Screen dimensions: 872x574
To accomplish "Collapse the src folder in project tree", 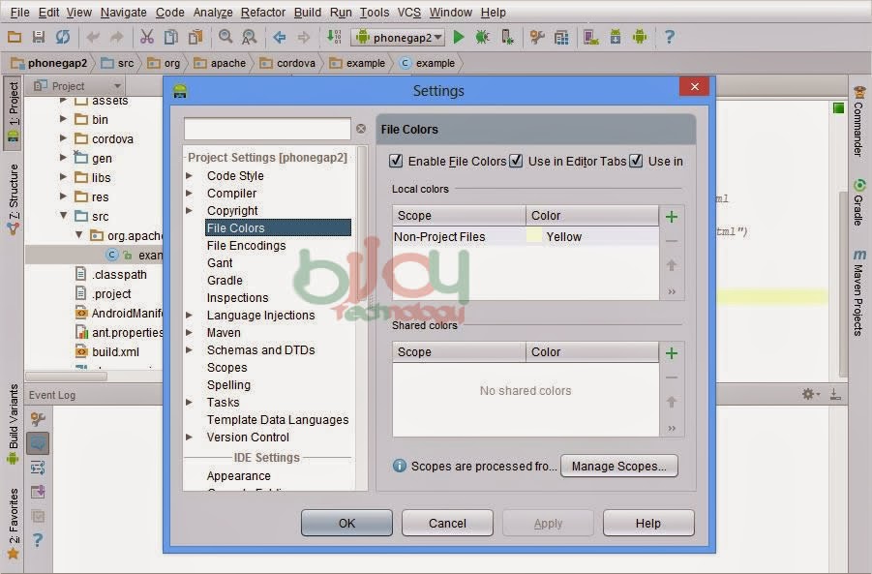I will pyautogui.click(x=64, y=215).
